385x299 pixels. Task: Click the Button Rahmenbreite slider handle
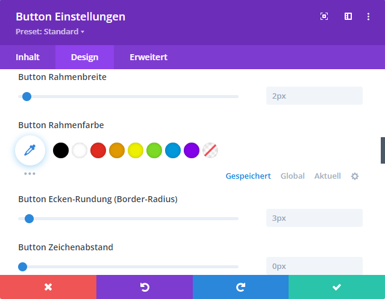coord(27,96)
